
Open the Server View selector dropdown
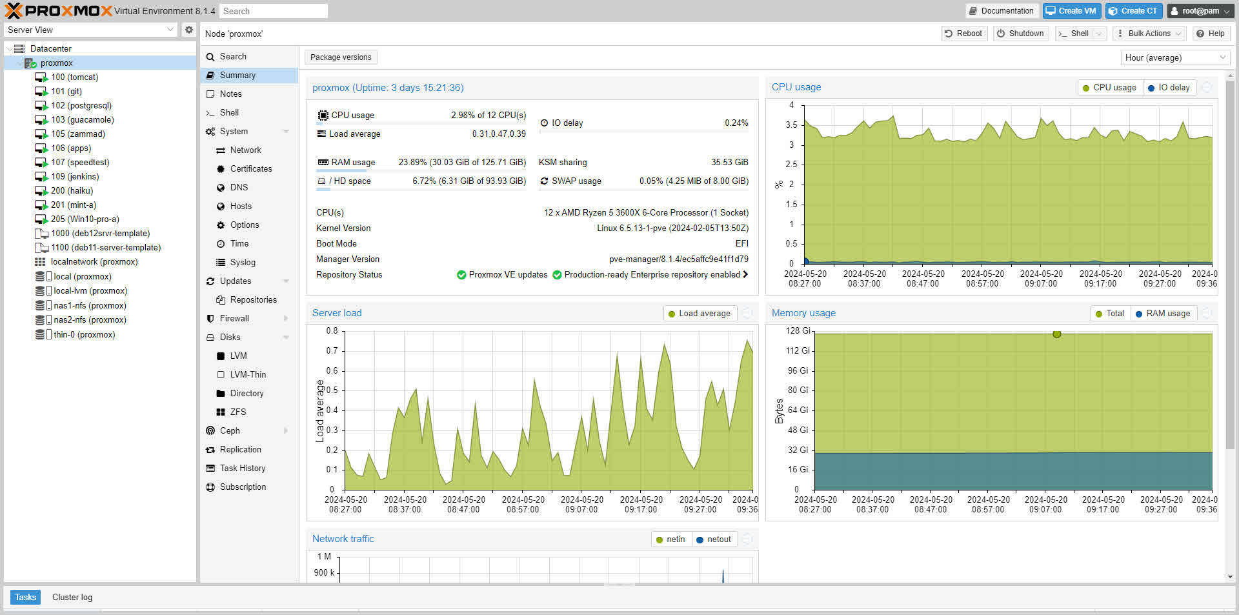point(90,30)
